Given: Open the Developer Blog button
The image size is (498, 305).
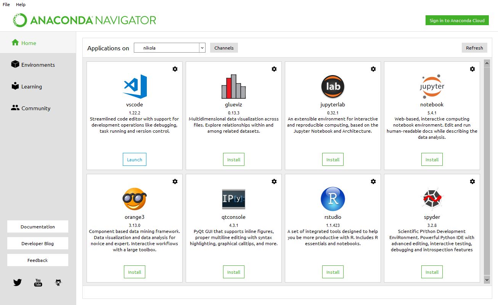Looking at the screenshot, I should point(38,243).
